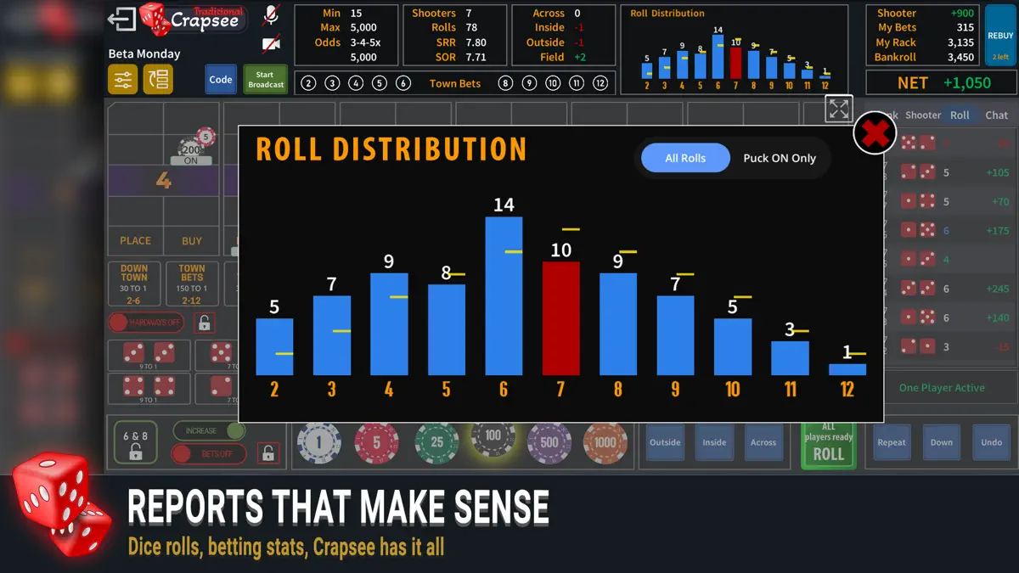The image size is (1019, 573).
Task: Click the exit arrow icon beside Crapsee logo
Action: coord(122,19)
